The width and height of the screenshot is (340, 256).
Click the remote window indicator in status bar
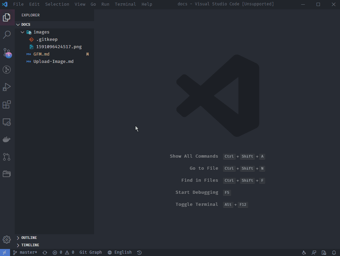pyautogui.click(x=5, y=252)
